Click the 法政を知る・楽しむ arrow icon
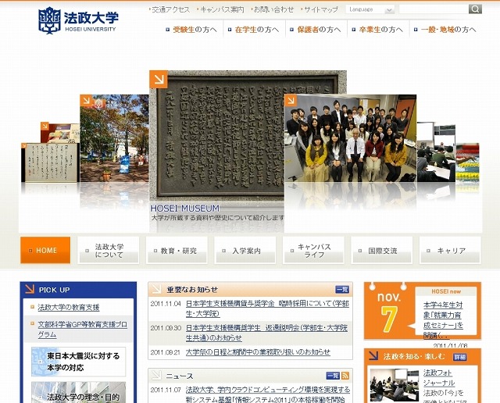500x403 pixels. click(373, 355)
